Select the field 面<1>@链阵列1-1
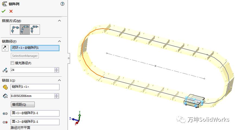This screenshot has width=237, height=130. [x=35, y=113]
